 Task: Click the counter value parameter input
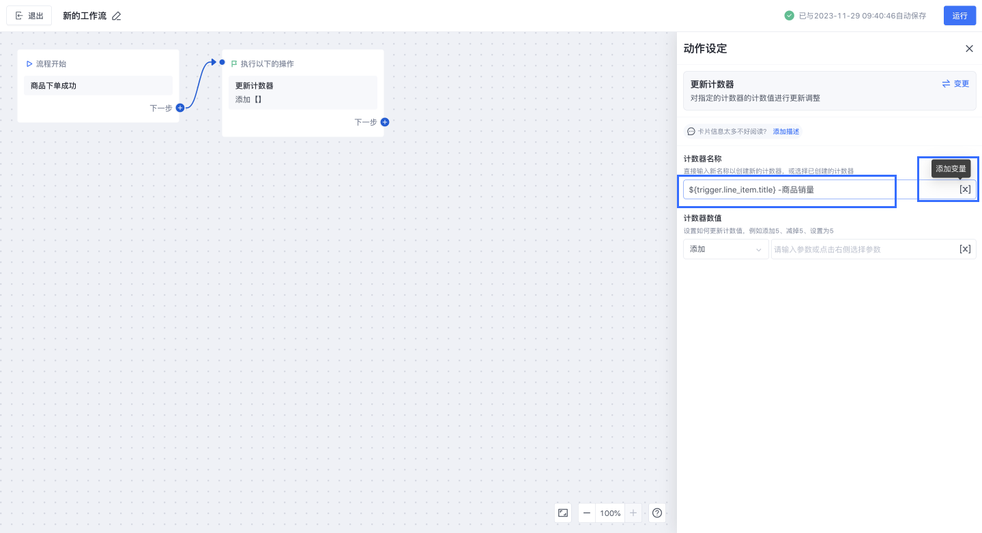863,249
